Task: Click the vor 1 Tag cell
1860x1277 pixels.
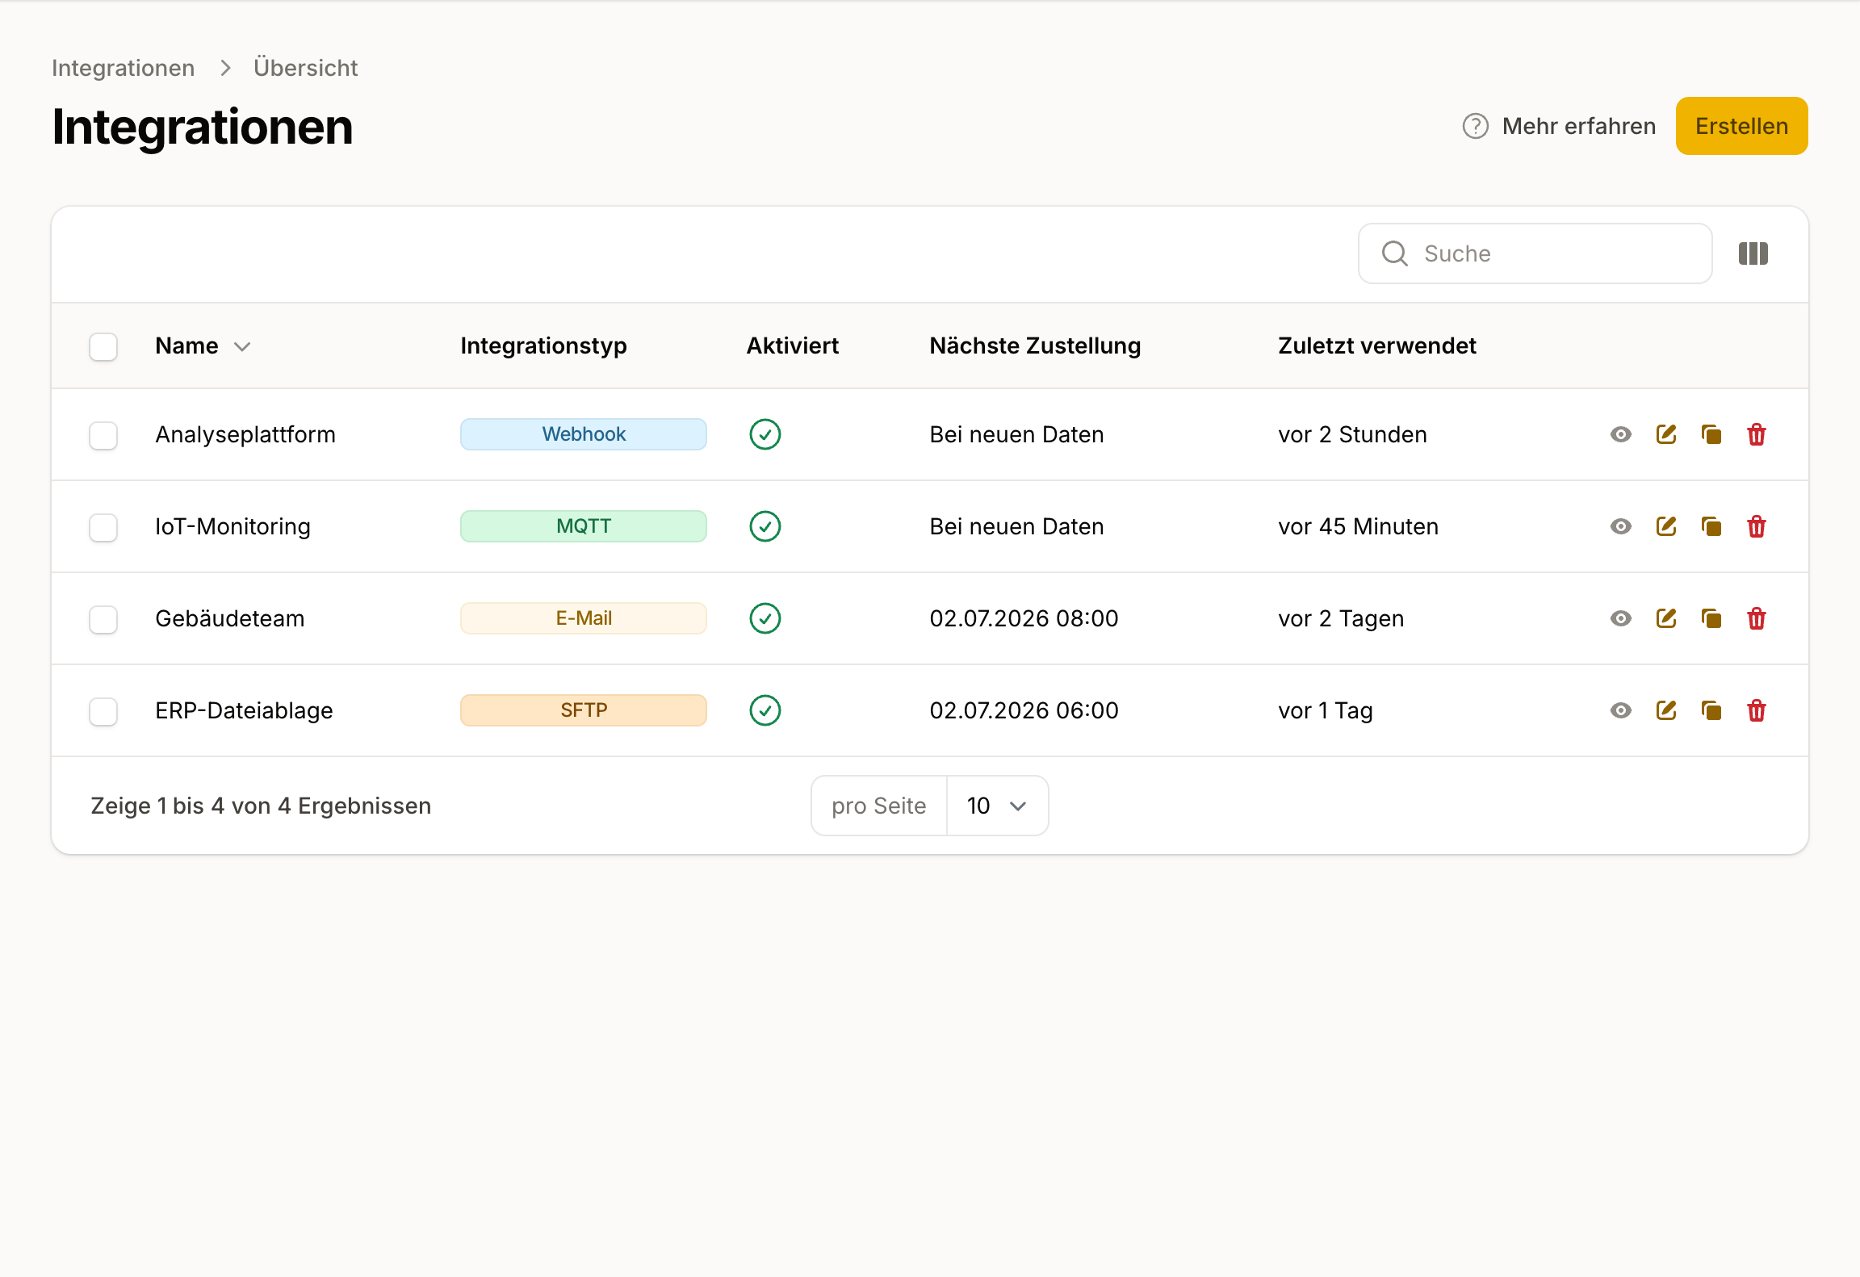Action: tap(1325, 710)
